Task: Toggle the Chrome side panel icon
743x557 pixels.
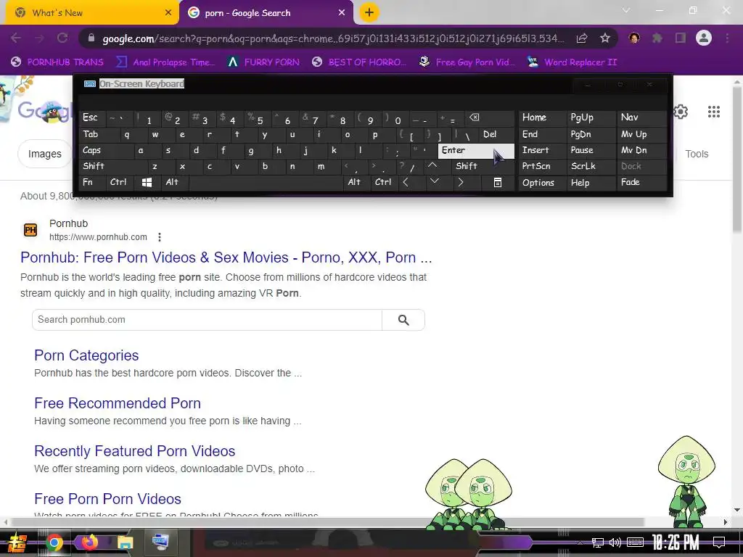Action: pos(681,38)
